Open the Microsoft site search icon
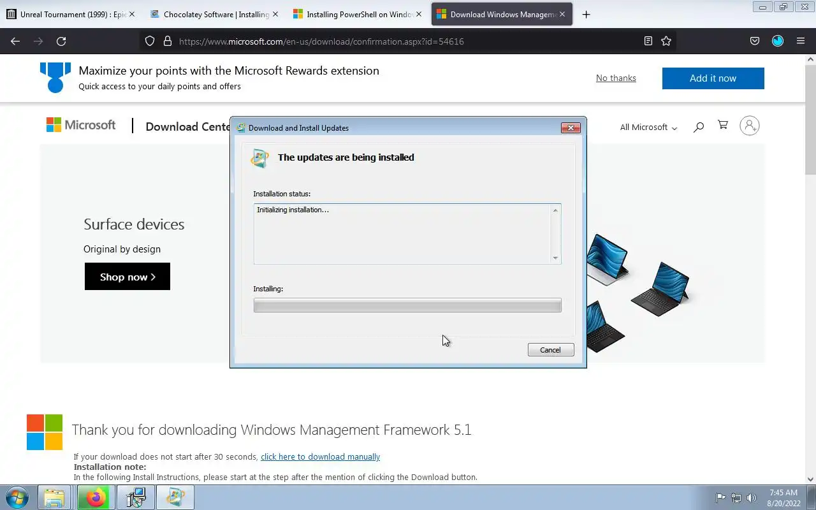The height and width of the screenshot is (510, 816). (699, 126)
